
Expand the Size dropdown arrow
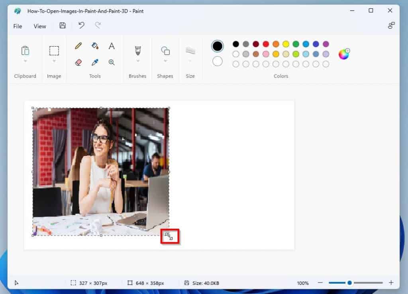click(x=190, y=61)
